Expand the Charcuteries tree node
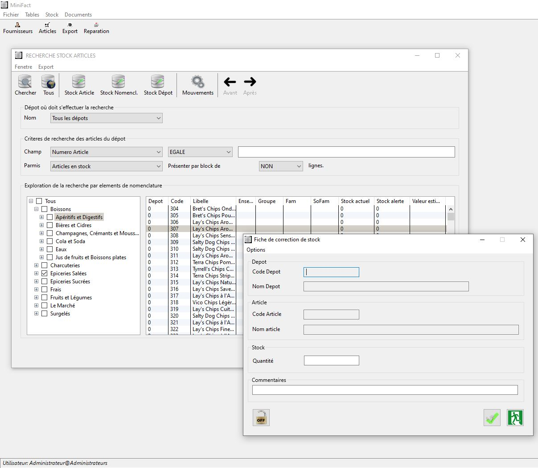The height and width of the screenshot is (468, 538). pyautogui.click(x=37, y=265)
